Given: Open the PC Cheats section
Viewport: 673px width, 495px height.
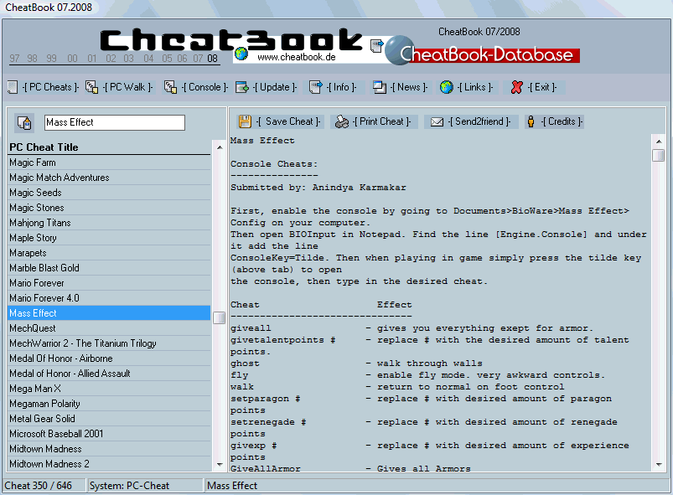Looking at the screenshot, I should click(x=50, y=87).
